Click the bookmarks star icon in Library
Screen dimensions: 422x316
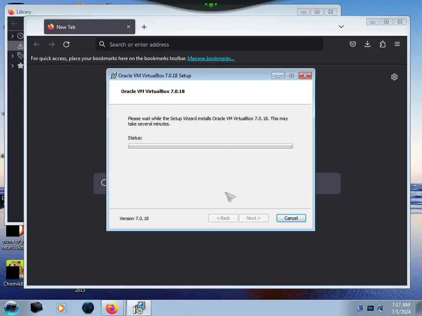pyautogui.click(x=20, y=65)
